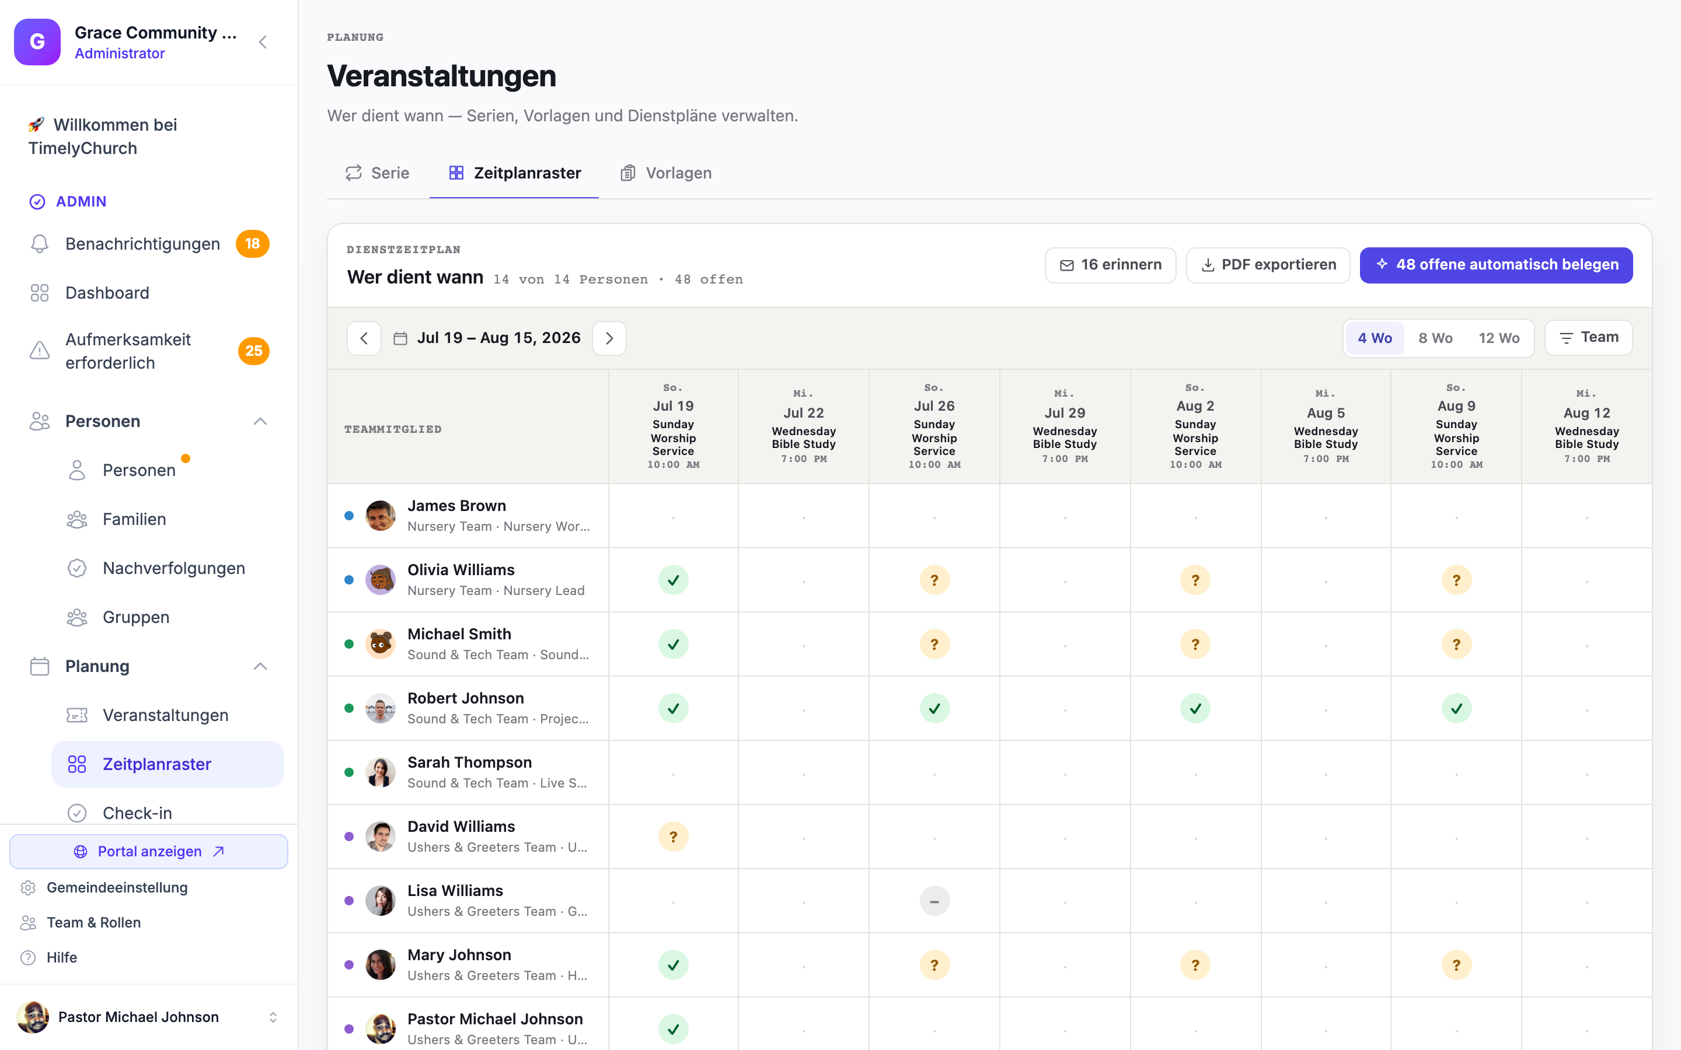Click the Aug 12 Wednesday Bible Study header
The height and width of the screenshot is (1050, 1681).
click(x=1586, y=426)
